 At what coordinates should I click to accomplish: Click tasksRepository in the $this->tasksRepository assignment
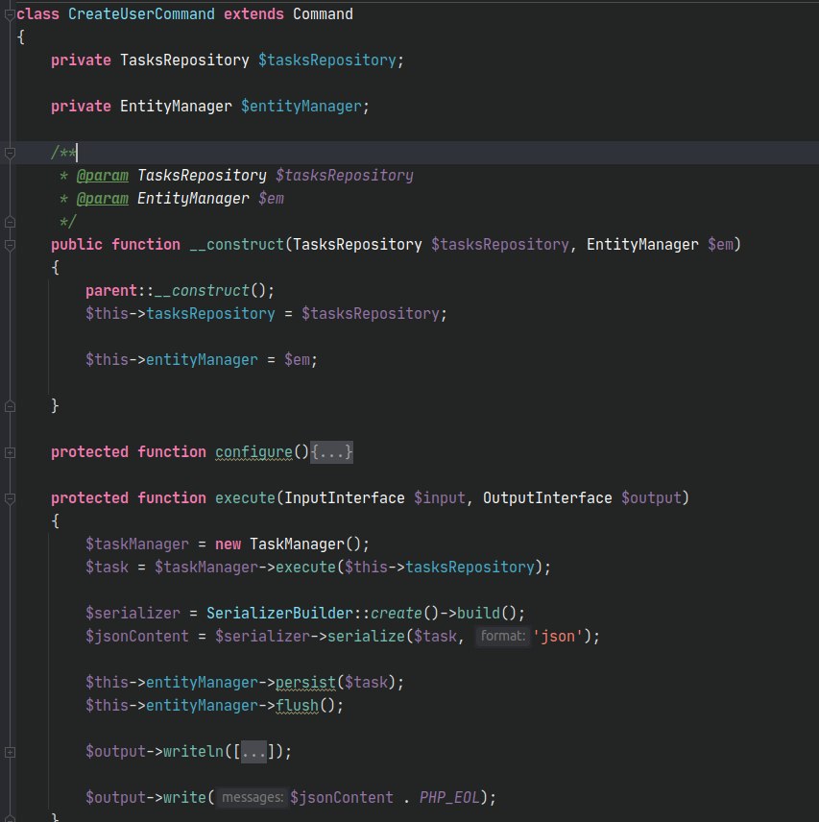pos(210,314)
